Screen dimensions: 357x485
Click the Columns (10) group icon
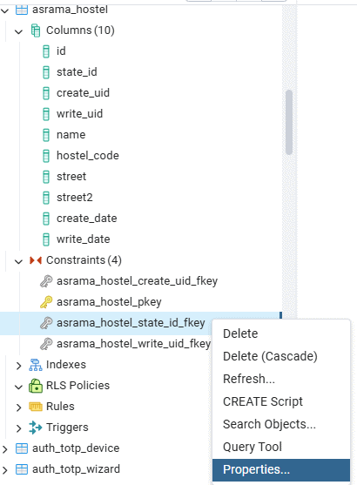(x=36, y=30)
